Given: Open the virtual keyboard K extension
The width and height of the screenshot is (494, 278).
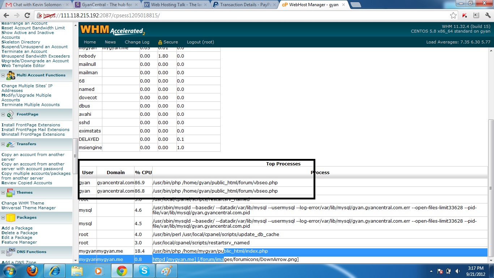Looking at the screenshot, I should [x=476, y=16].
